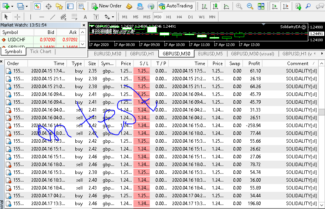
Task: Select the trade with profit 196.80
Action: pyautogui.click(x=162, y=204)
